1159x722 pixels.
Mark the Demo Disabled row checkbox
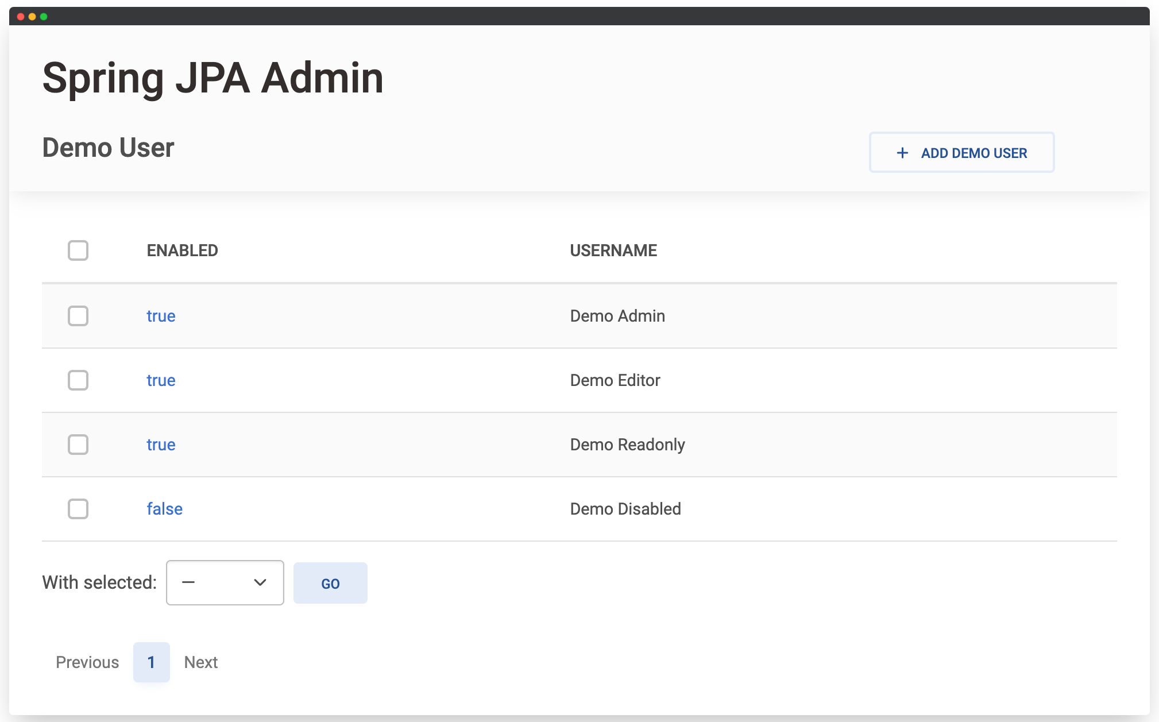click(78, 509)
